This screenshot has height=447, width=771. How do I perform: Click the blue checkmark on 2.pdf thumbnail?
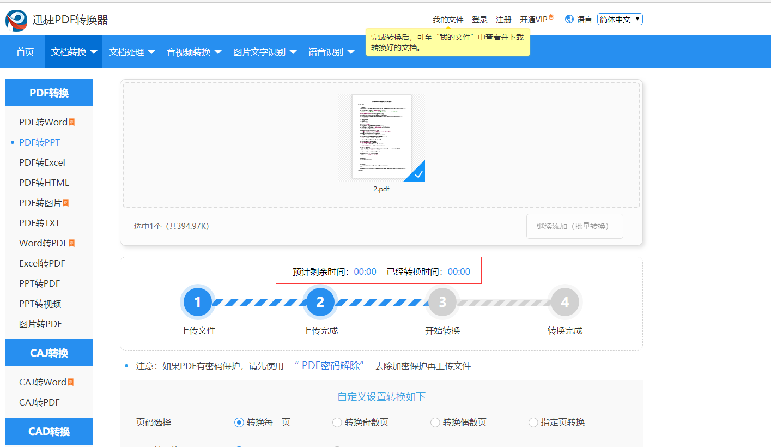418,174
